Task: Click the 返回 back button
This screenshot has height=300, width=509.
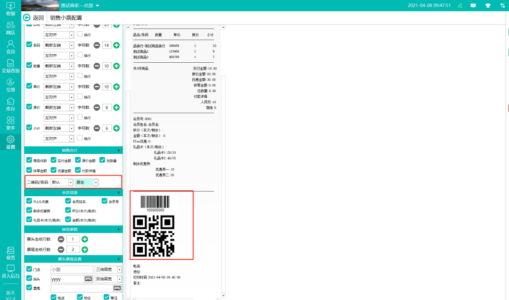Action: pyautogui.click(x=34, y=18)
